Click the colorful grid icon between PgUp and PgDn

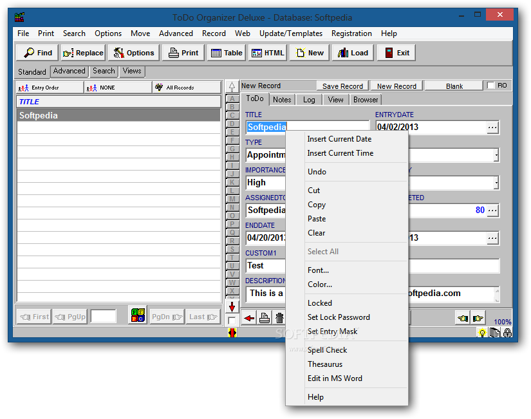point(138,315)
